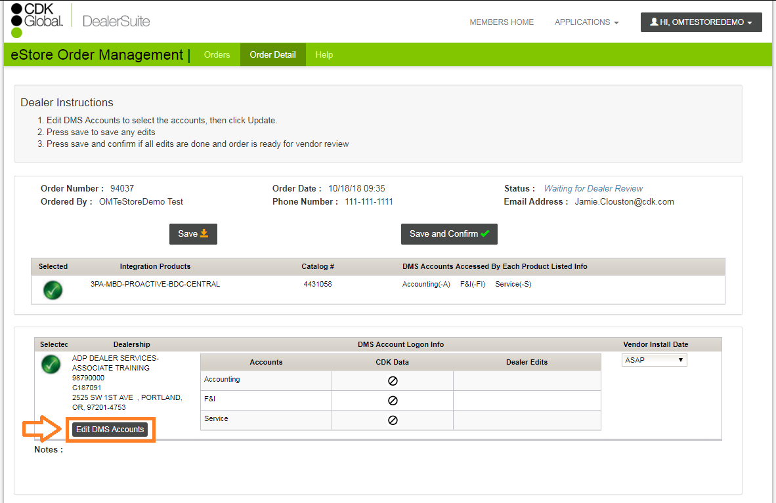Click the Dealer Edits column header
This screenshot has height=503, width=776.
(527, 362)
